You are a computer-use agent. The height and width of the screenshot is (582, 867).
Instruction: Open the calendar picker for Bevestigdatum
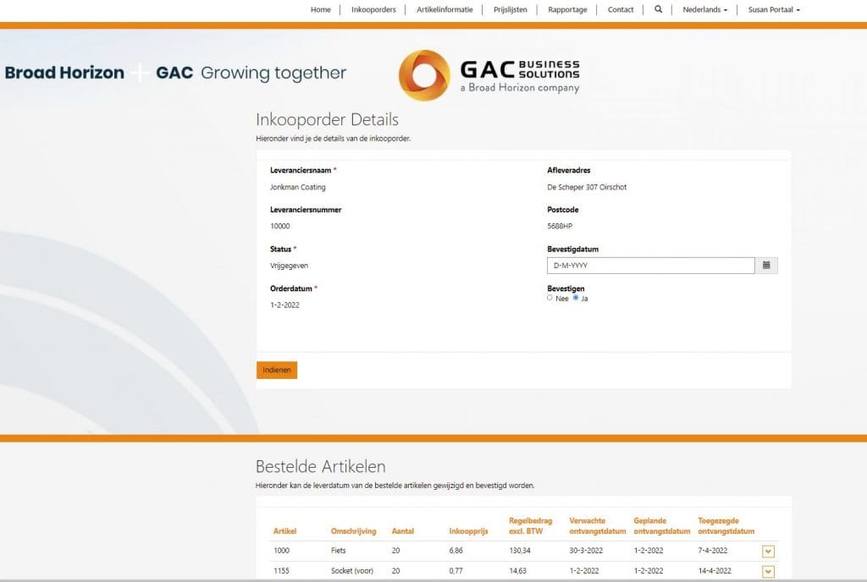coord(766,266)
